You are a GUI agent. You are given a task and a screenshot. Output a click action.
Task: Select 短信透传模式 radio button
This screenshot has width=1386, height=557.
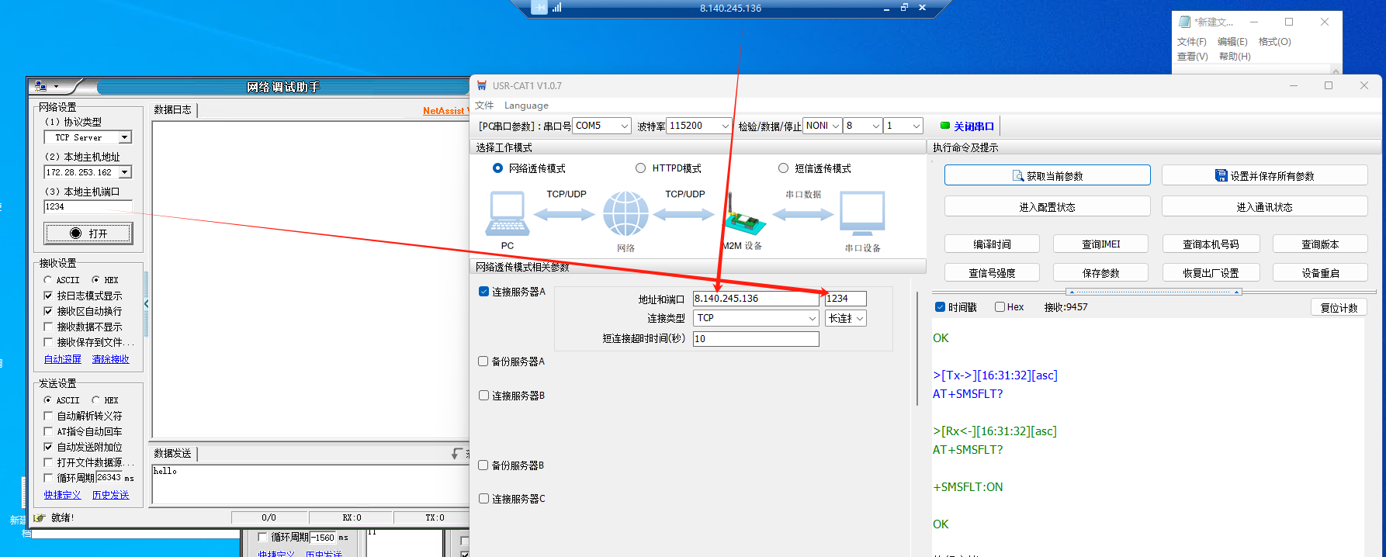[783, 168]
